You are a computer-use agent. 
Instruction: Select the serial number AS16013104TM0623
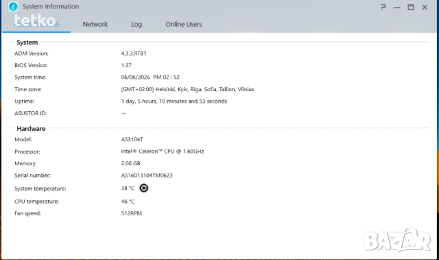tap(147, 176)
